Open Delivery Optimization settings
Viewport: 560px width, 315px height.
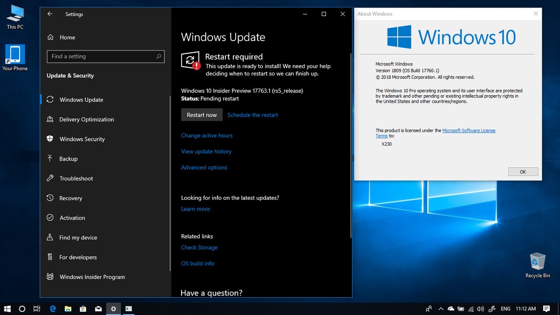point(86,119)
